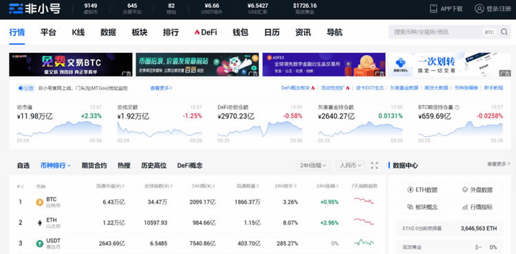
Task: Click the ETH coin icon in row 2
Action: point(39,223)
